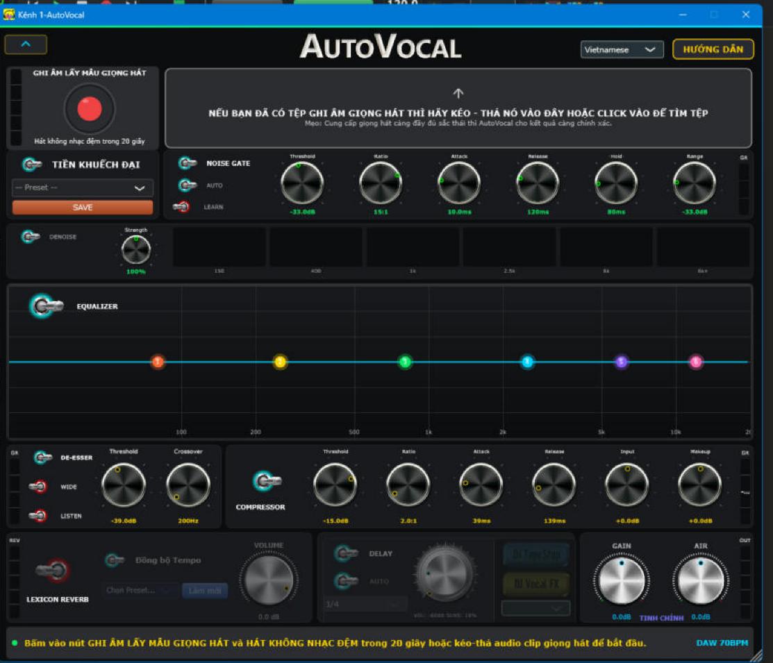Image resolution: width=773 pixels, height=663 pixels.
Task: Open the Preset dropdown
Action: [83, 188]
